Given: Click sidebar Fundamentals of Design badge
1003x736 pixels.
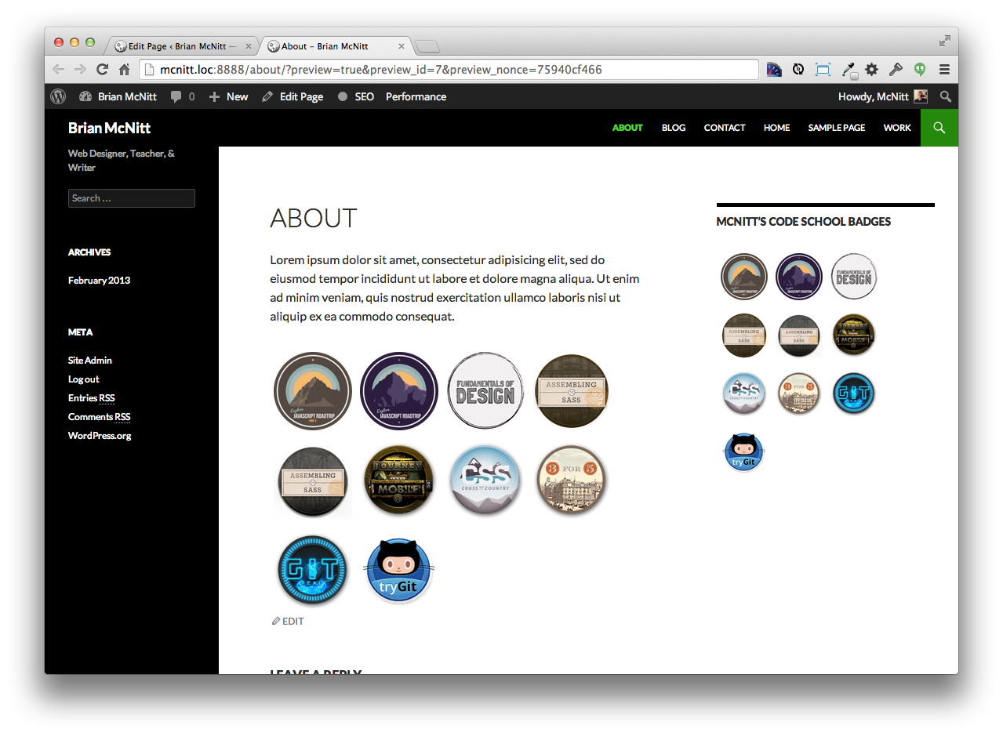Looking at the screenshot, I should pyautogui.click(x=853, y=276).
